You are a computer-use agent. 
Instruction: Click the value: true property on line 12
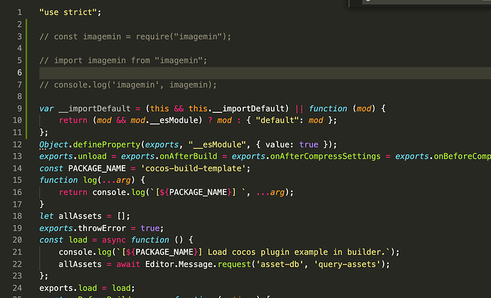point(292,144)
